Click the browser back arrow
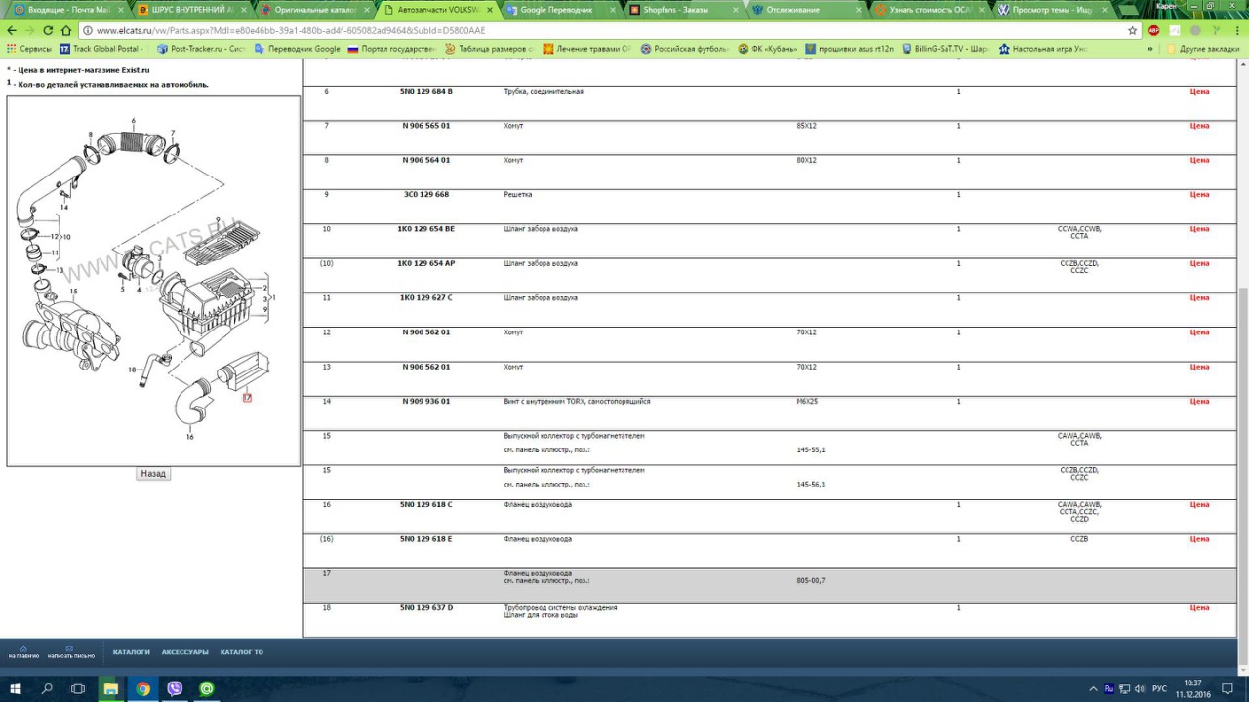The width and height of the screenshot is (1249, 702). point(11,30)
